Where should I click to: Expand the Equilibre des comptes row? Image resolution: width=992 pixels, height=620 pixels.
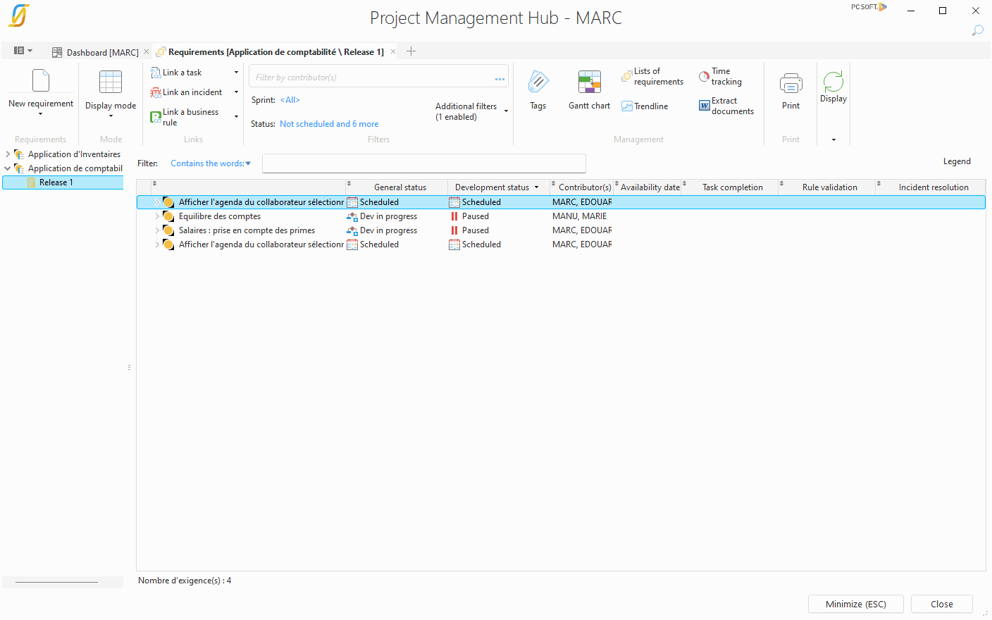[x=157, y=216]
